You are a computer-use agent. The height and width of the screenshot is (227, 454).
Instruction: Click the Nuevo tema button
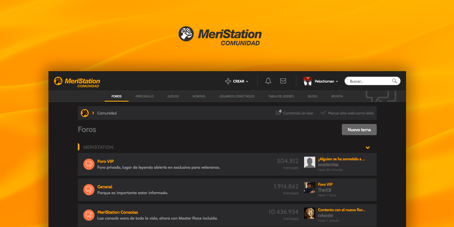[x=359, y=130]
